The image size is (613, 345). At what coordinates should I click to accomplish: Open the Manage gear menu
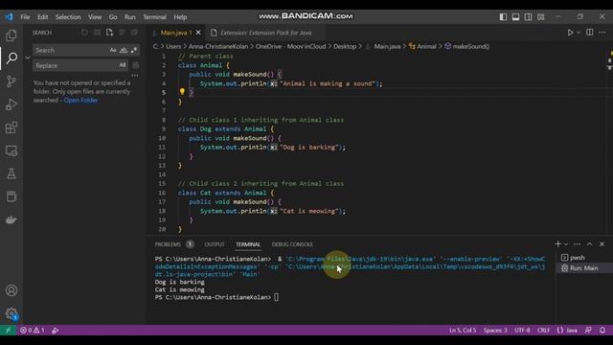[x=11, y=313]
